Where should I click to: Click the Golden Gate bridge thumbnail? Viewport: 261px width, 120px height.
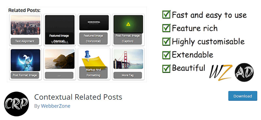point(128,59)
